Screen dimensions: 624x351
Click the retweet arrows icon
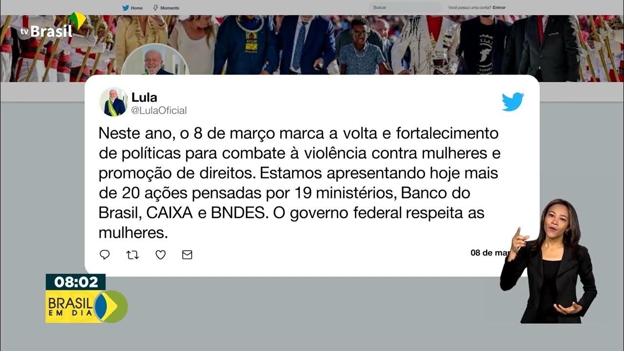pyautogui.click(x=133, y=254)
